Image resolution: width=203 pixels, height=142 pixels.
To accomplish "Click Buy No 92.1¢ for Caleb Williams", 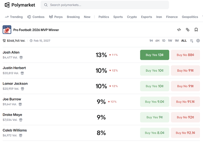I will (185, 133).
